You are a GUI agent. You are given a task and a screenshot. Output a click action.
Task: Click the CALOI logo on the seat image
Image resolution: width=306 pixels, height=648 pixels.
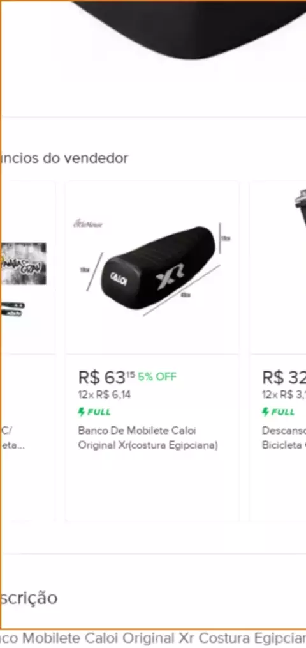point(119,279)
